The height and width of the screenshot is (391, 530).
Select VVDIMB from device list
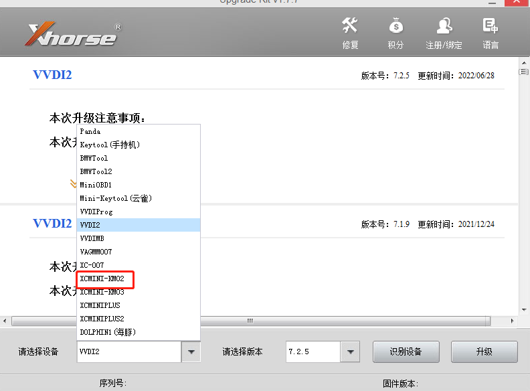tap(139, 238)
